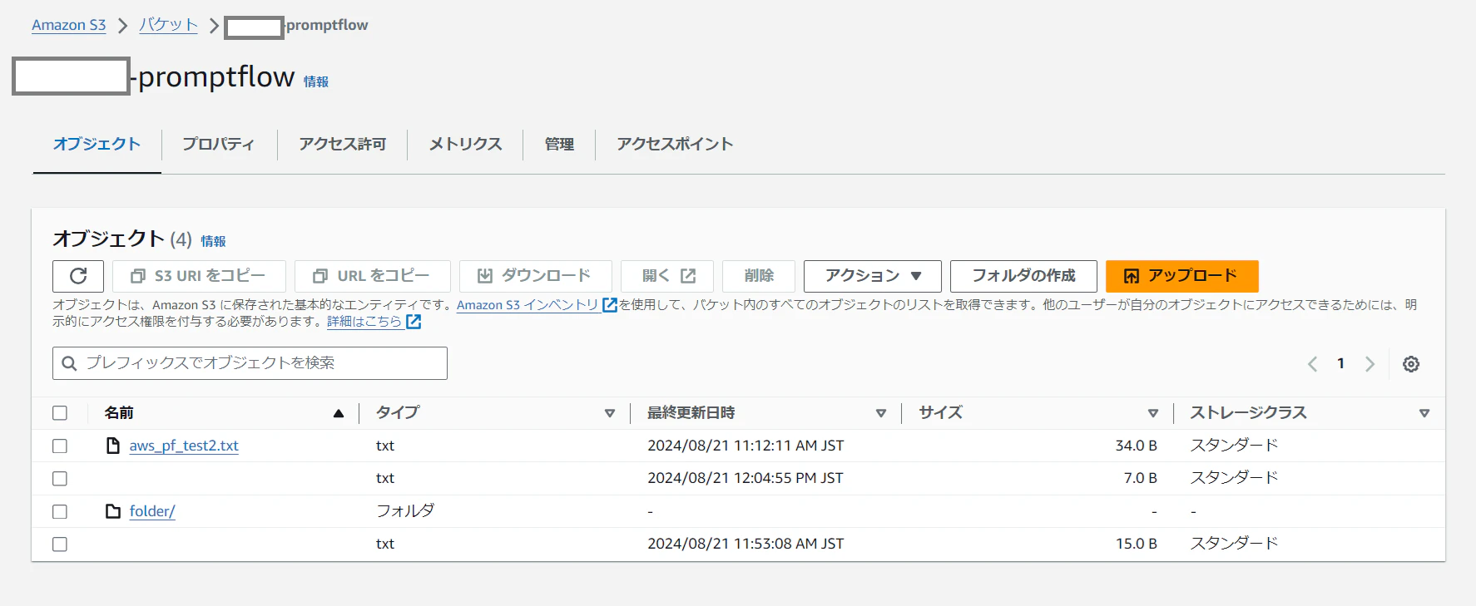Viewport: 1476px width, 606px height.
Task: Go to previous page arrow
Action: click(x=1312, y=364)
